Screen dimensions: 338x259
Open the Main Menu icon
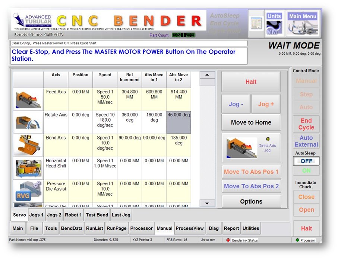303,23
